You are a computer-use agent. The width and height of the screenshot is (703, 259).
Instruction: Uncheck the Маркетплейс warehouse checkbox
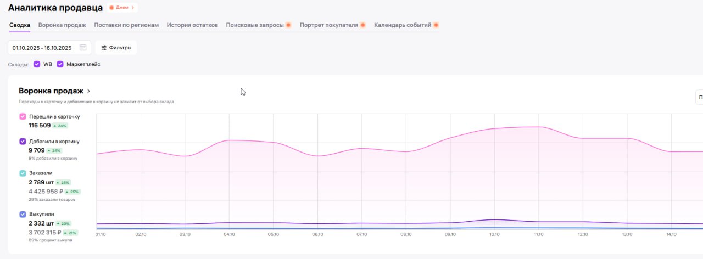coord(60,64)
